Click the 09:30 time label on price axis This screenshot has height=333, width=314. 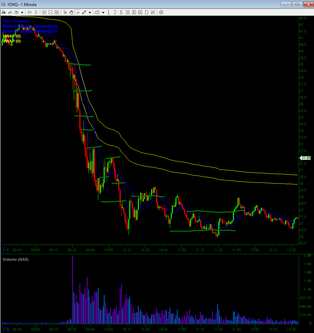72,250
